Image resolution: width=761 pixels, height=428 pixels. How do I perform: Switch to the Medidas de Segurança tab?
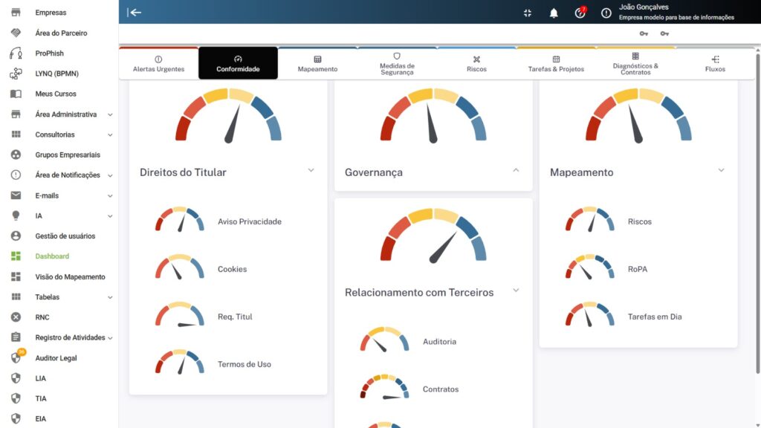click(397, 64)
